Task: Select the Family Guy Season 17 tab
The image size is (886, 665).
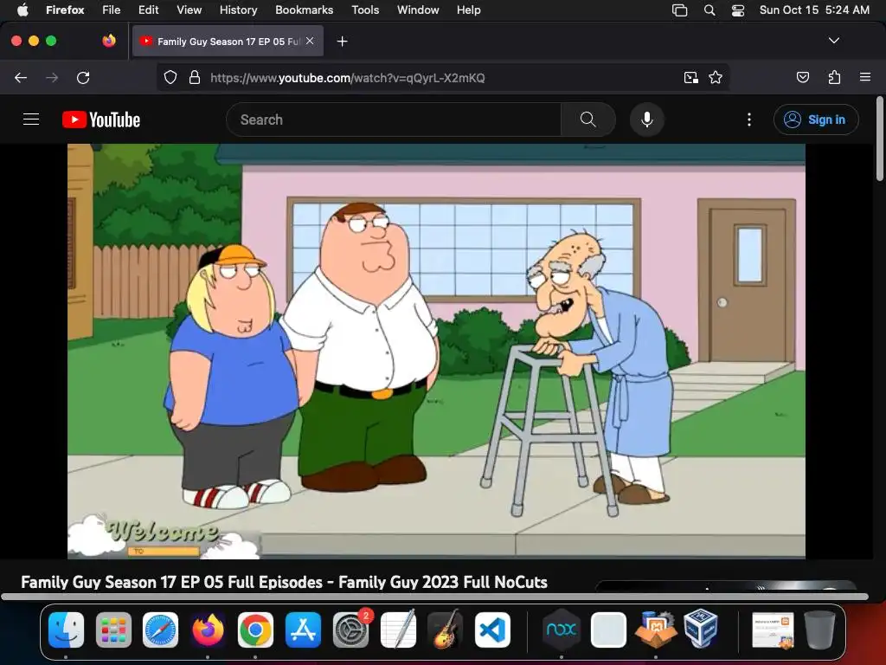Action: [x=228, y=41]
